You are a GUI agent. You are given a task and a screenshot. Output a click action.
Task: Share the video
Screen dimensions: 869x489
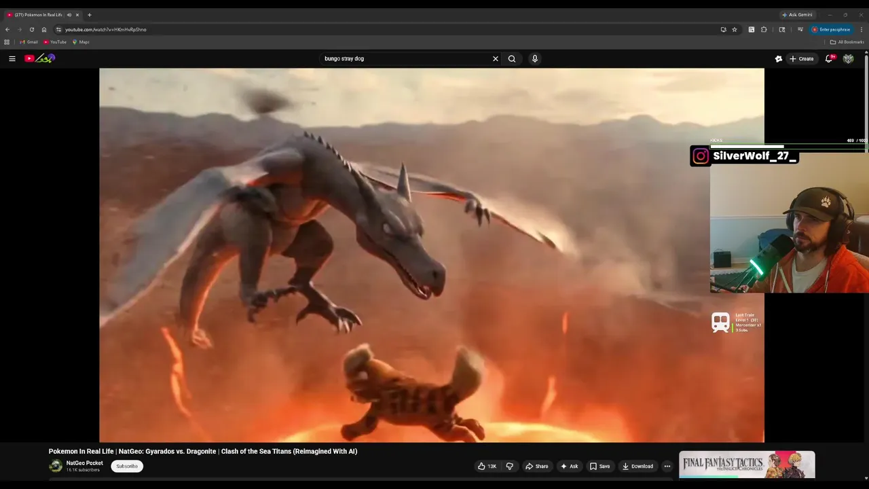click(x=536, y=466)
